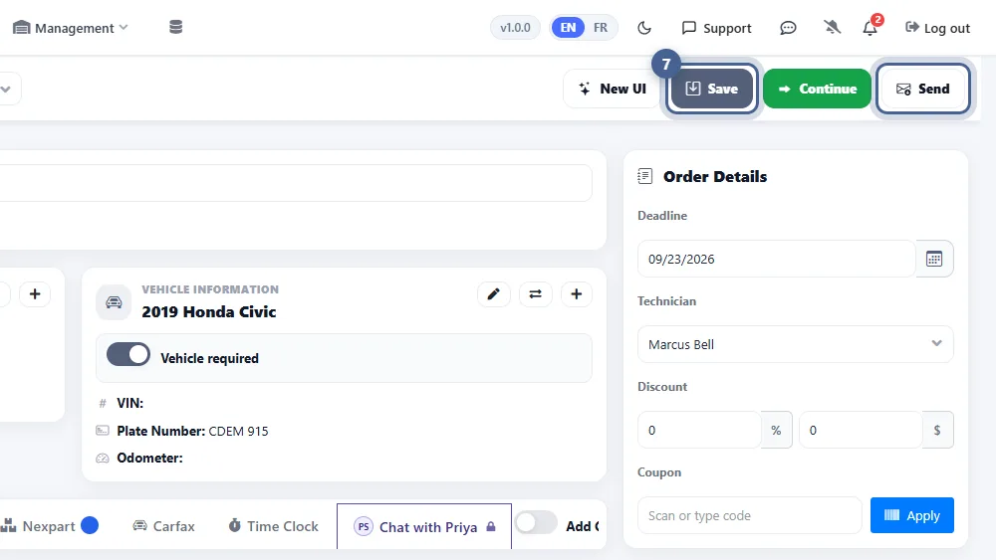Open notifications bell with badge

tap(871, 28)
